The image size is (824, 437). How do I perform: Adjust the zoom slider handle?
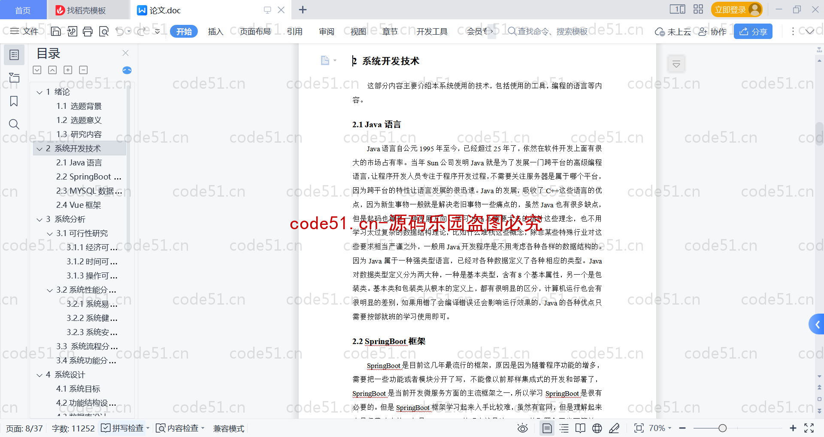tap(723, 428)
